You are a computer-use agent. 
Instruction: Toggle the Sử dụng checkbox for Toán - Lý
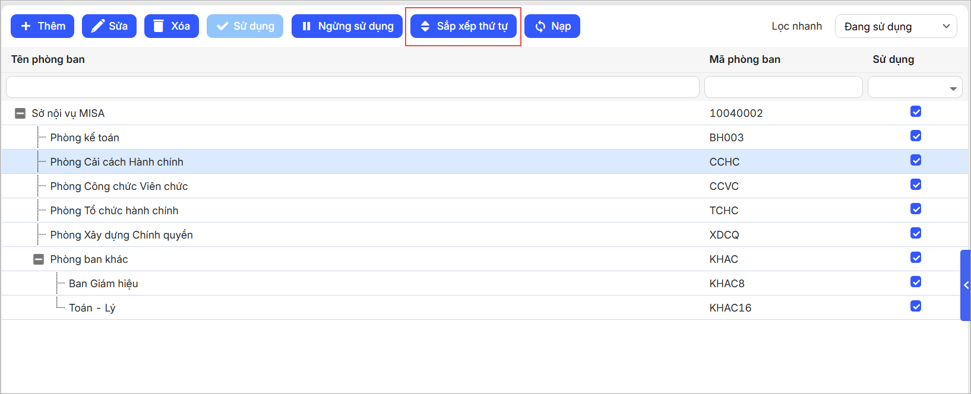pos(915,306)
